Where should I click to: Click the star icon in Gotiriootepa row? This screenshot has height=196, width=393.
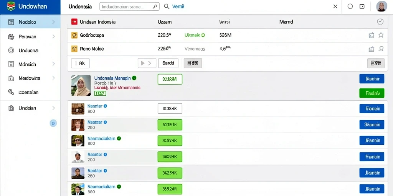381,35
